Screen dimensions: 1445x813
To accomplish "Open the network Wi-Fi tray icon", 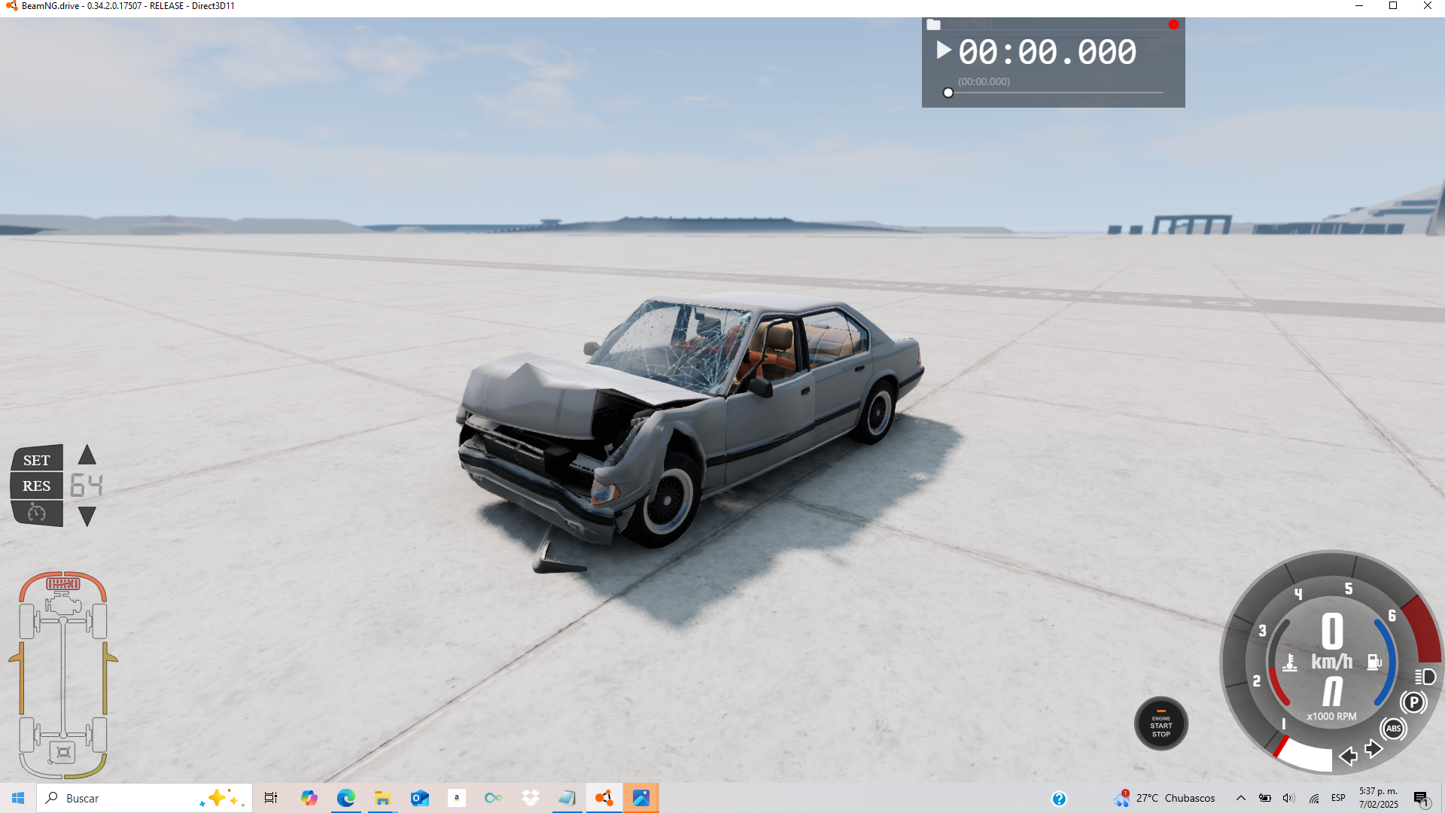I will [1314, 798].
